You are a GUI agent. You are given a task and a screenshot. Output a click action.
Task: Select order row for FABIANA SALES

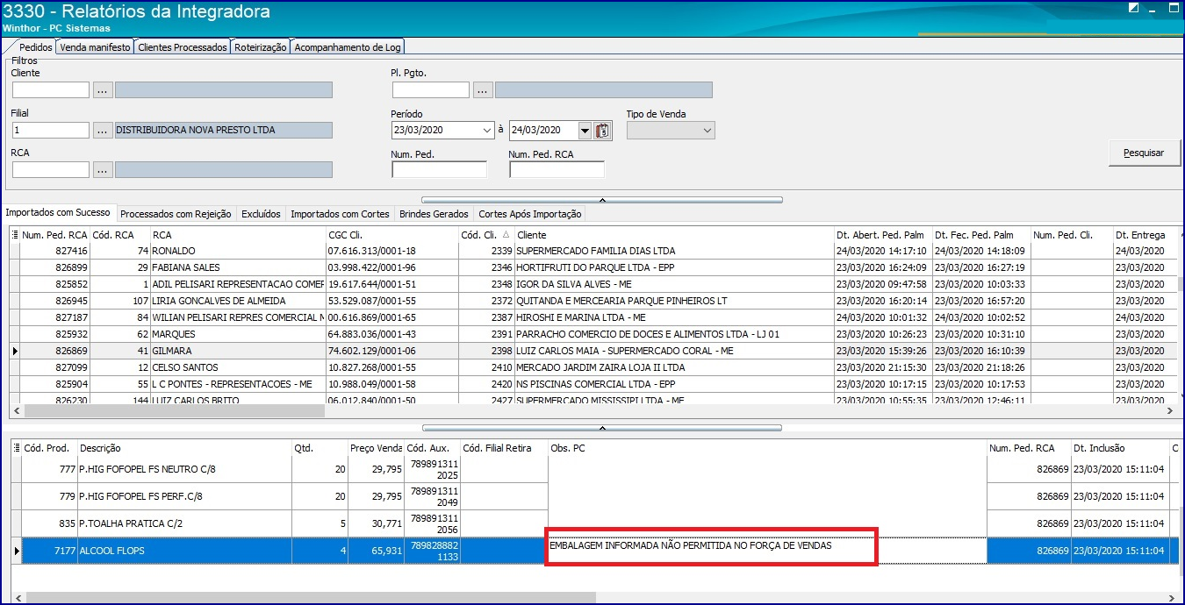coord(593,267)
